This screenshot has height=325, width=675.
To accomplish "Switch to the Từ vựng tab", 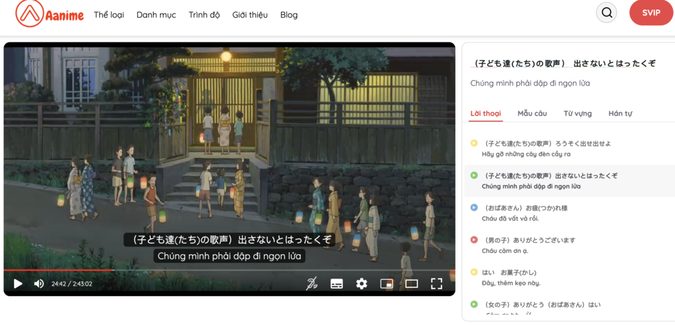I will pyautogui.click(x=578, y=113).
